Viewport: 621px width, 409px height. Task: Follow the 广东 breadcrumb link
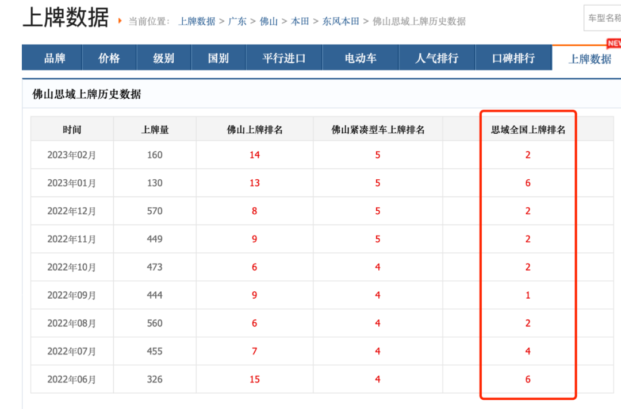[237, 21]
